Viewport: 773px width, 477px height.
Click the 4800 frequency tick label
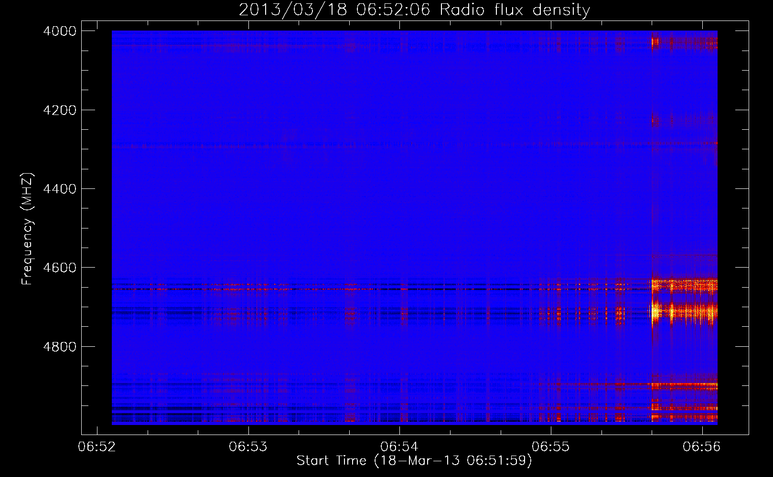pos(60,346)
